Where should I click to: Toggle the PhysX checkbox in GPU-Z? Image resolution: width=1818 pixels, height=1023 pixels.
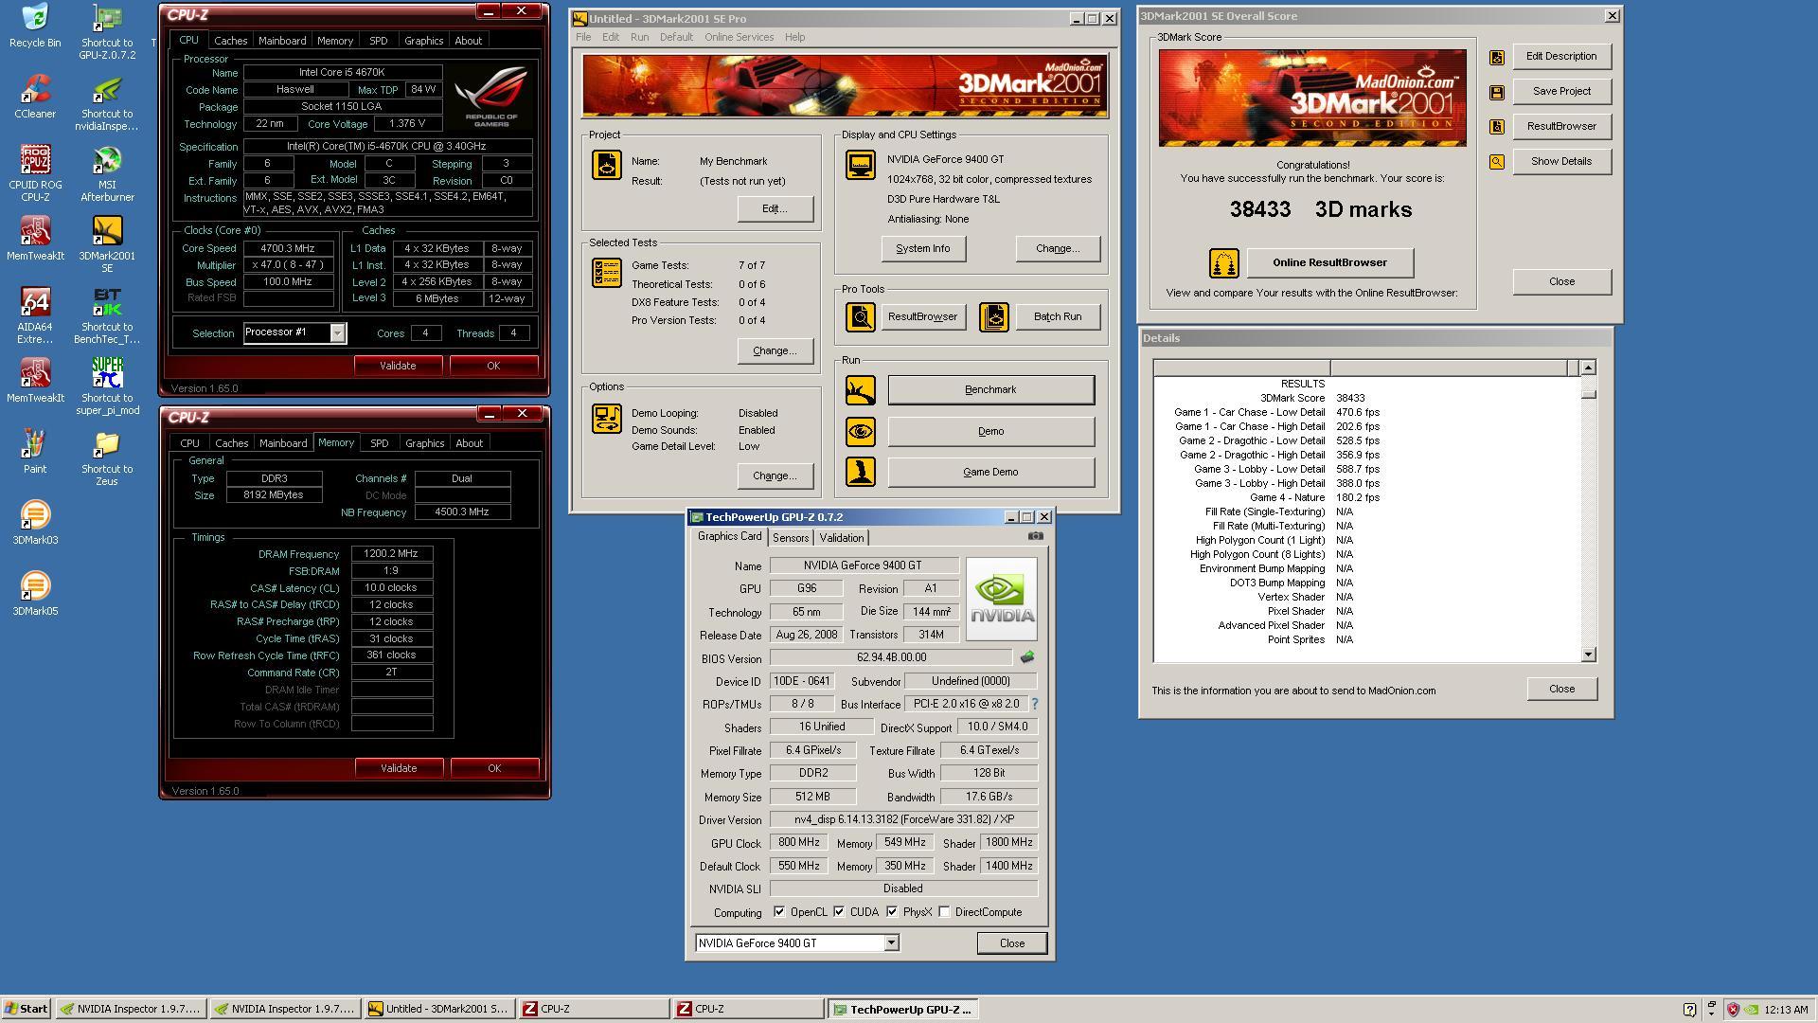click(x=892, y=912)
